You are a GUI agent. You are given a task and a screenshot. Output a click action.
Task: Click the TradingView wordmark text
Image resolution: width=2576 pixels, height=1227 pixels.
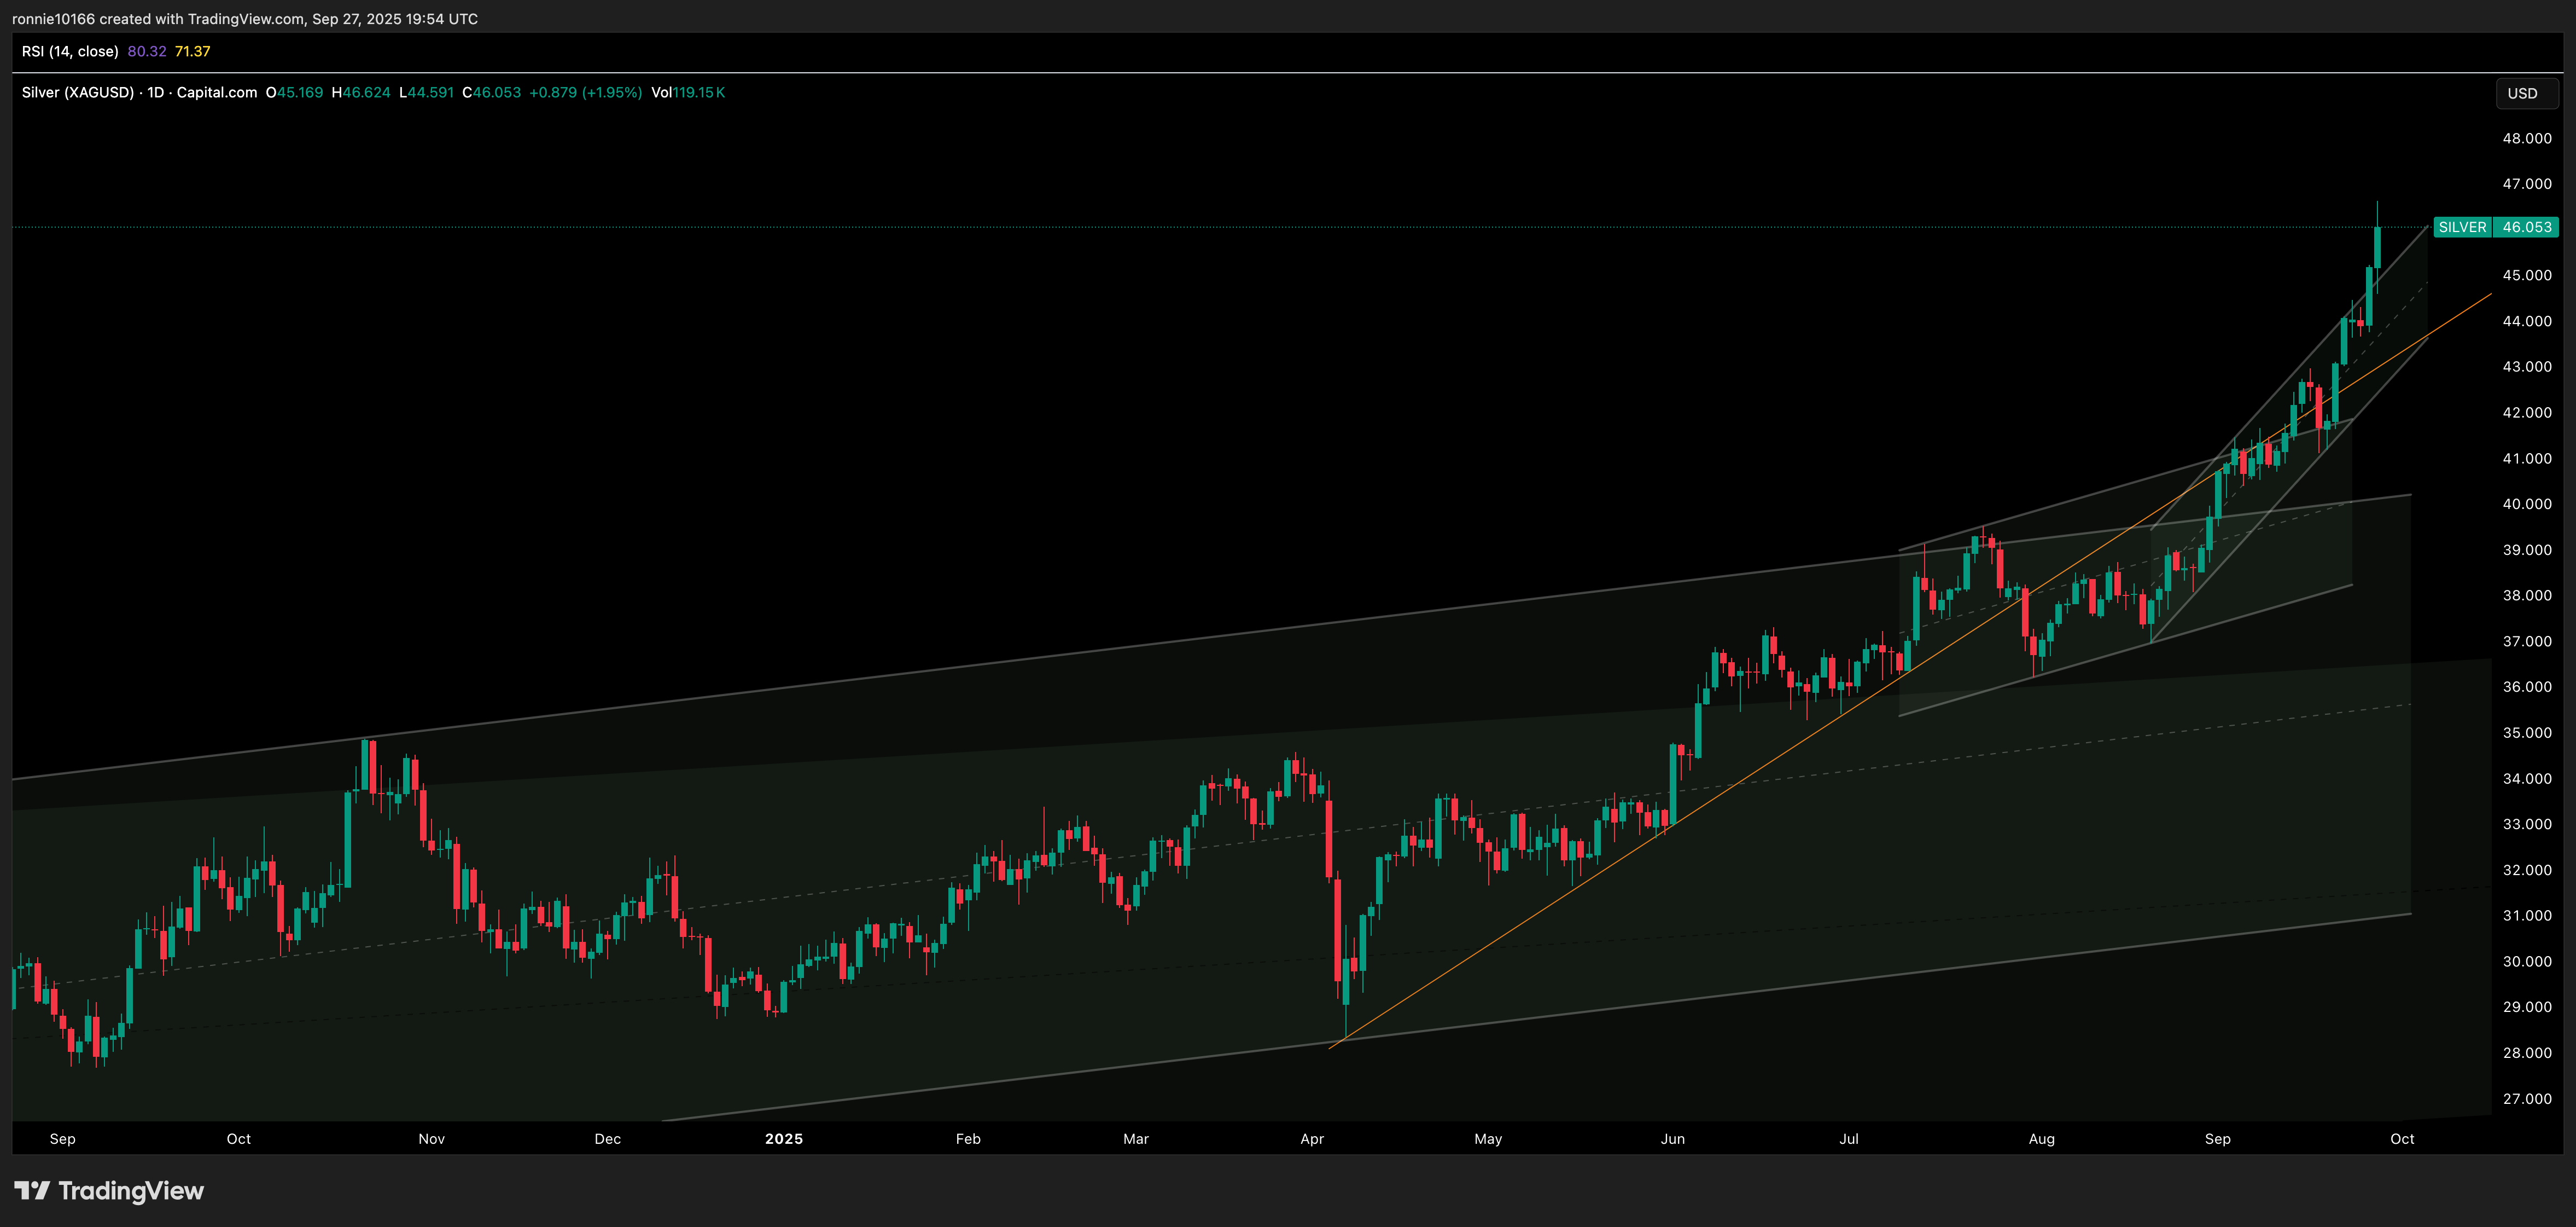pyautogui.click(x=131, y=1191)
